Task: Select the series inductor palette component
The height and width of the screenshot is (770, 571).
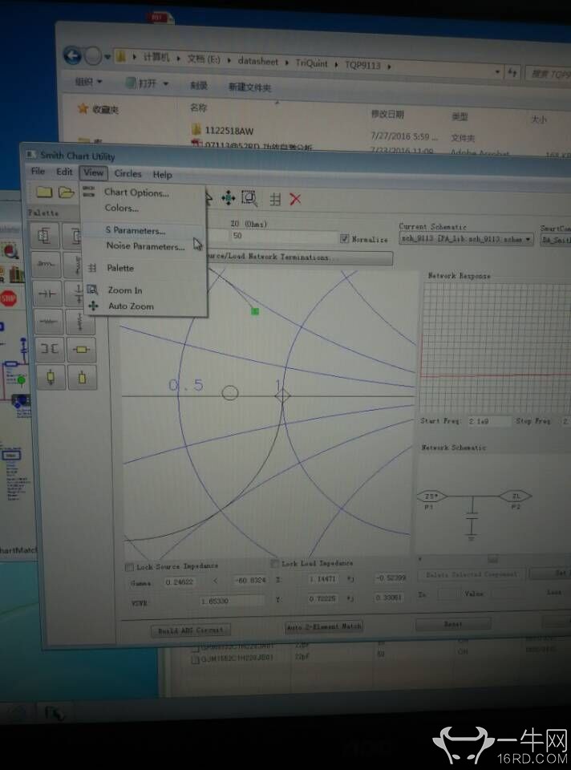Action: [47, 264]
